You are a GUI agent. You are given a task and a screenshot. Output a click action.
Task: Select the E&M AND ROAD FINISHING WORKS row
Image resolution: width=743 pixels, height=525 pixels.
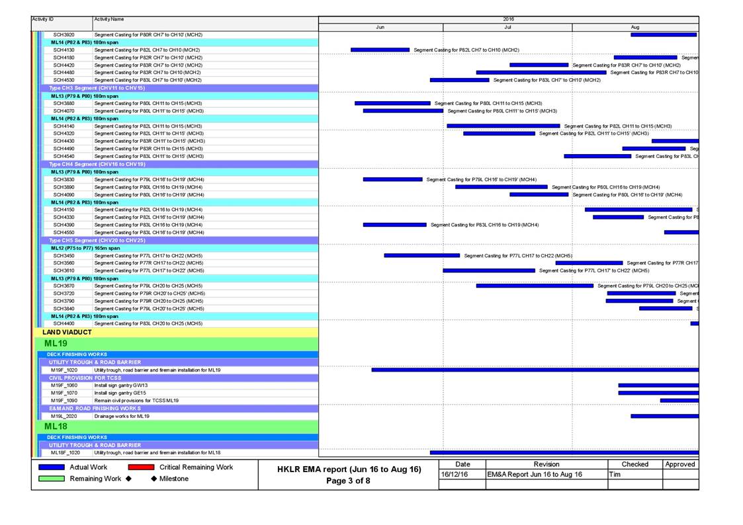click(x=181, y=409)
